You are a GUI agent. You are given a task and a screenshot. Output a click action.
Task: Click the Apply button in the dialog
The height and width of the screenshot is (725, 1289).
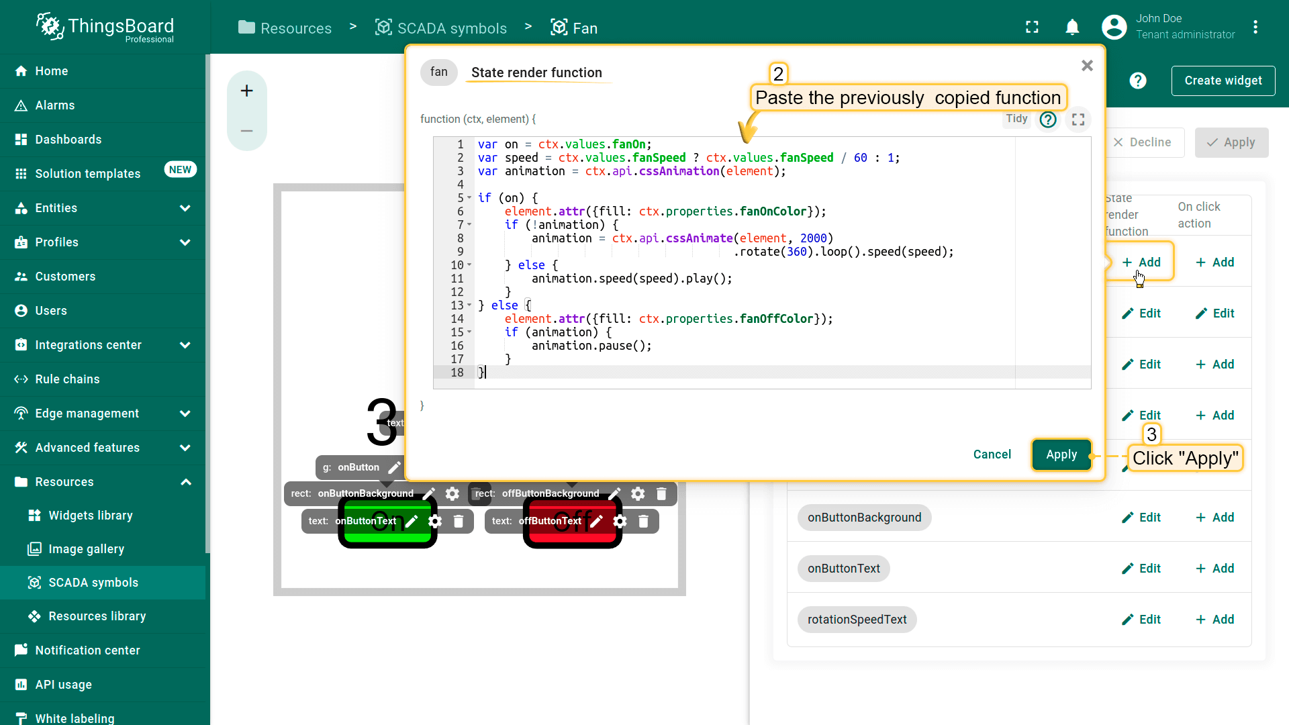click(x=1061, y=455)
